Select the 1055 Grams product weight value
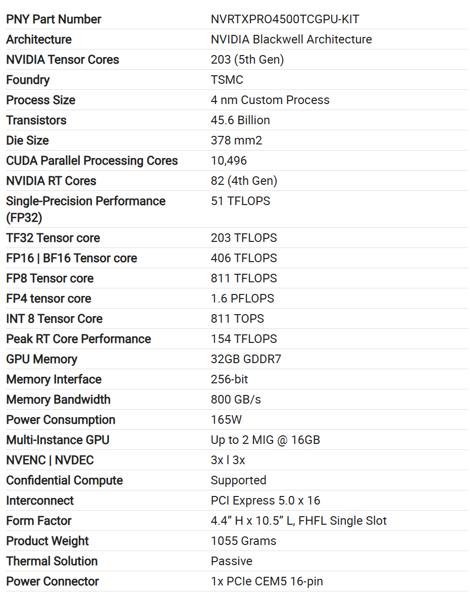470x599 pixels. [243, 541]
